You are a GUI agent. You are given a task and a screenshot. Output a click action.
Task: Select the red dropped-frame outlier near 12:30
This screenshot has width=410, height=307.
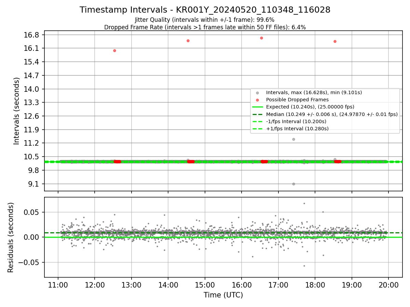tap(114, 50)
